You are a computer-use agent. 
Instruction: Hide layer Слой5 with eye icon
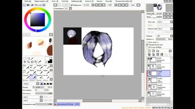pyautogui.click(x=149, y=79)
